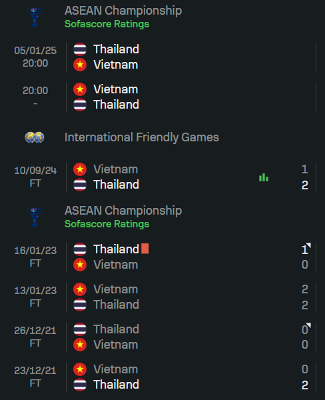Open the lower Sofascore Ratings link

pyautogui.click(x=107, y=224)
